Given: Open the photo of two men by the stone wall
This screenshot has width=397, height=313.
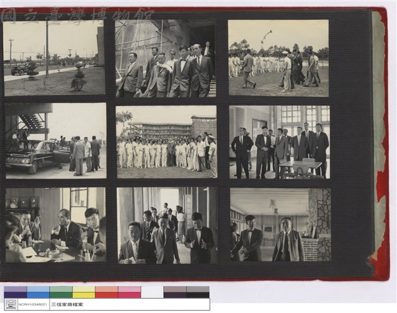Looking at the screenshot, I should pos(280,225).
